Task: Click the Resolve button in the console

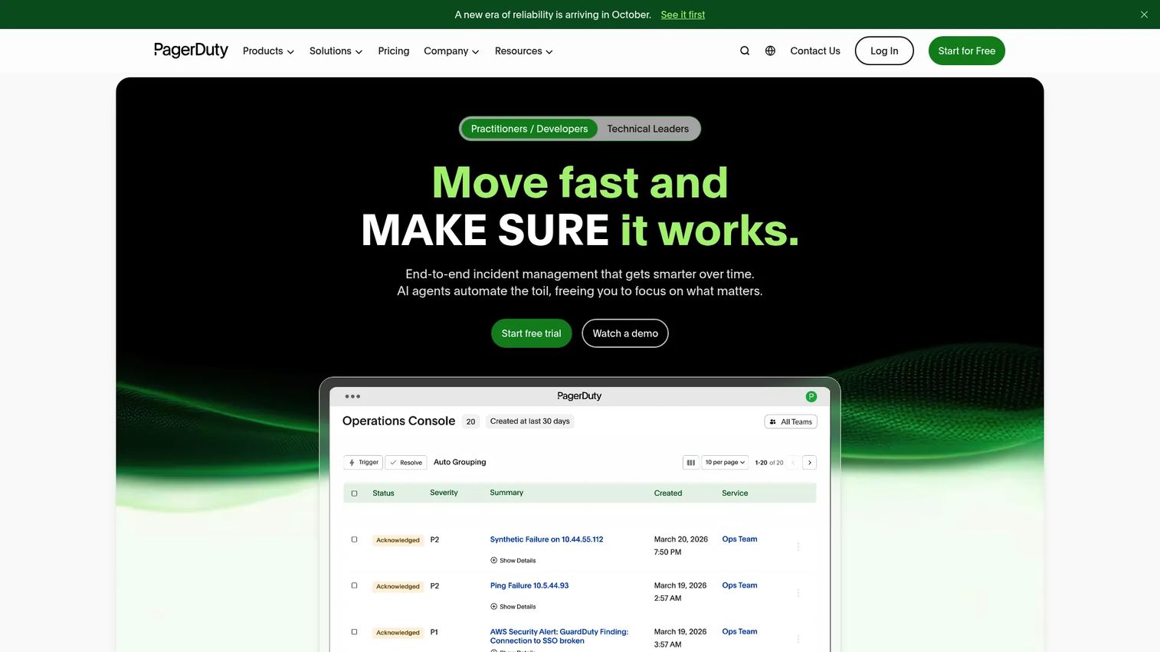Action: point(406,463)
